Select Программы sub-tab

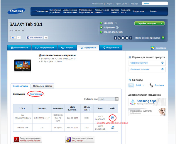(35, 94)
